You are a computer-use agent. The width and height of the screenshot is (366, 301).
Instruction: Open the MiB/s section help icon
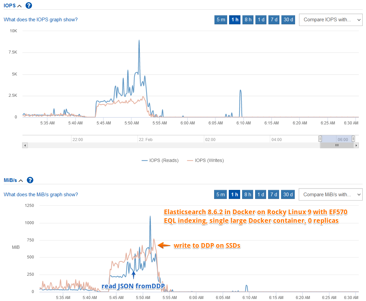click(30, 180)
